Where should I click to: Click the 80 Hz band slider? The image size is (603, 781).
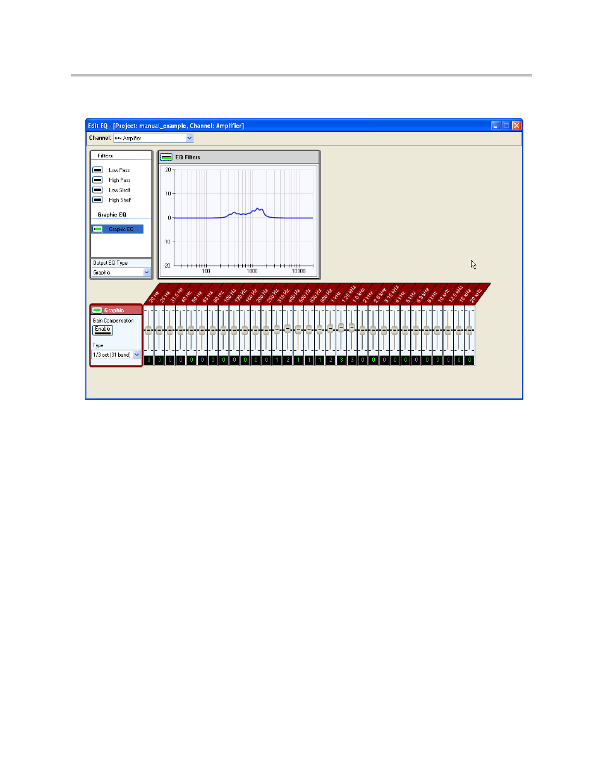click(x=213, y=330)
